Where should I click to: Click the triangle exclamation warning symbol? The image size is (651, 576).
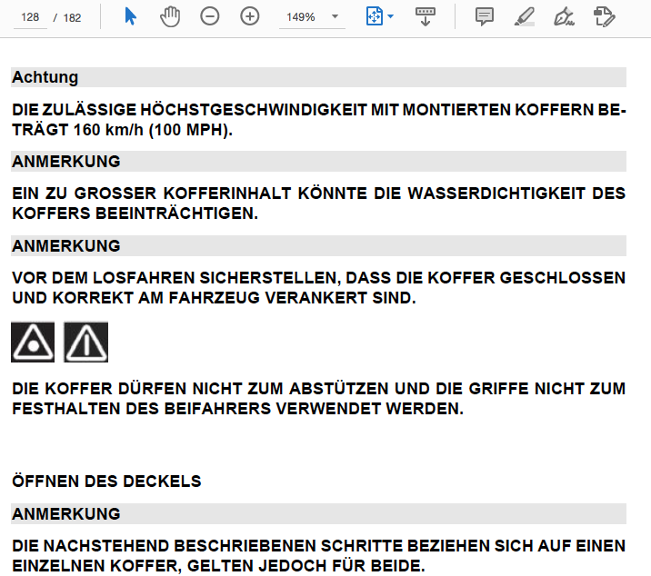click(86, 342)
